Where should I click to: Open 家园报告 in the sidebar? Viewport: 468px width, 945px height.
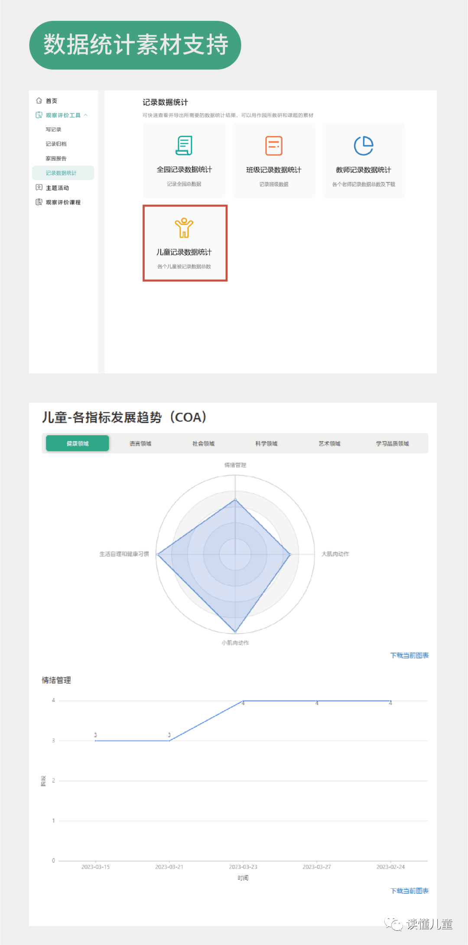click(x=56, y=159)
